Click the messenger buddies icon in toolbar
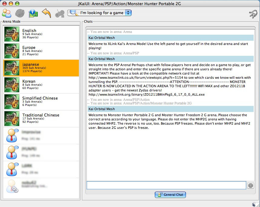The width and height of the screenshot is (260, 207). pyautogui.click(x=7, y=13)
